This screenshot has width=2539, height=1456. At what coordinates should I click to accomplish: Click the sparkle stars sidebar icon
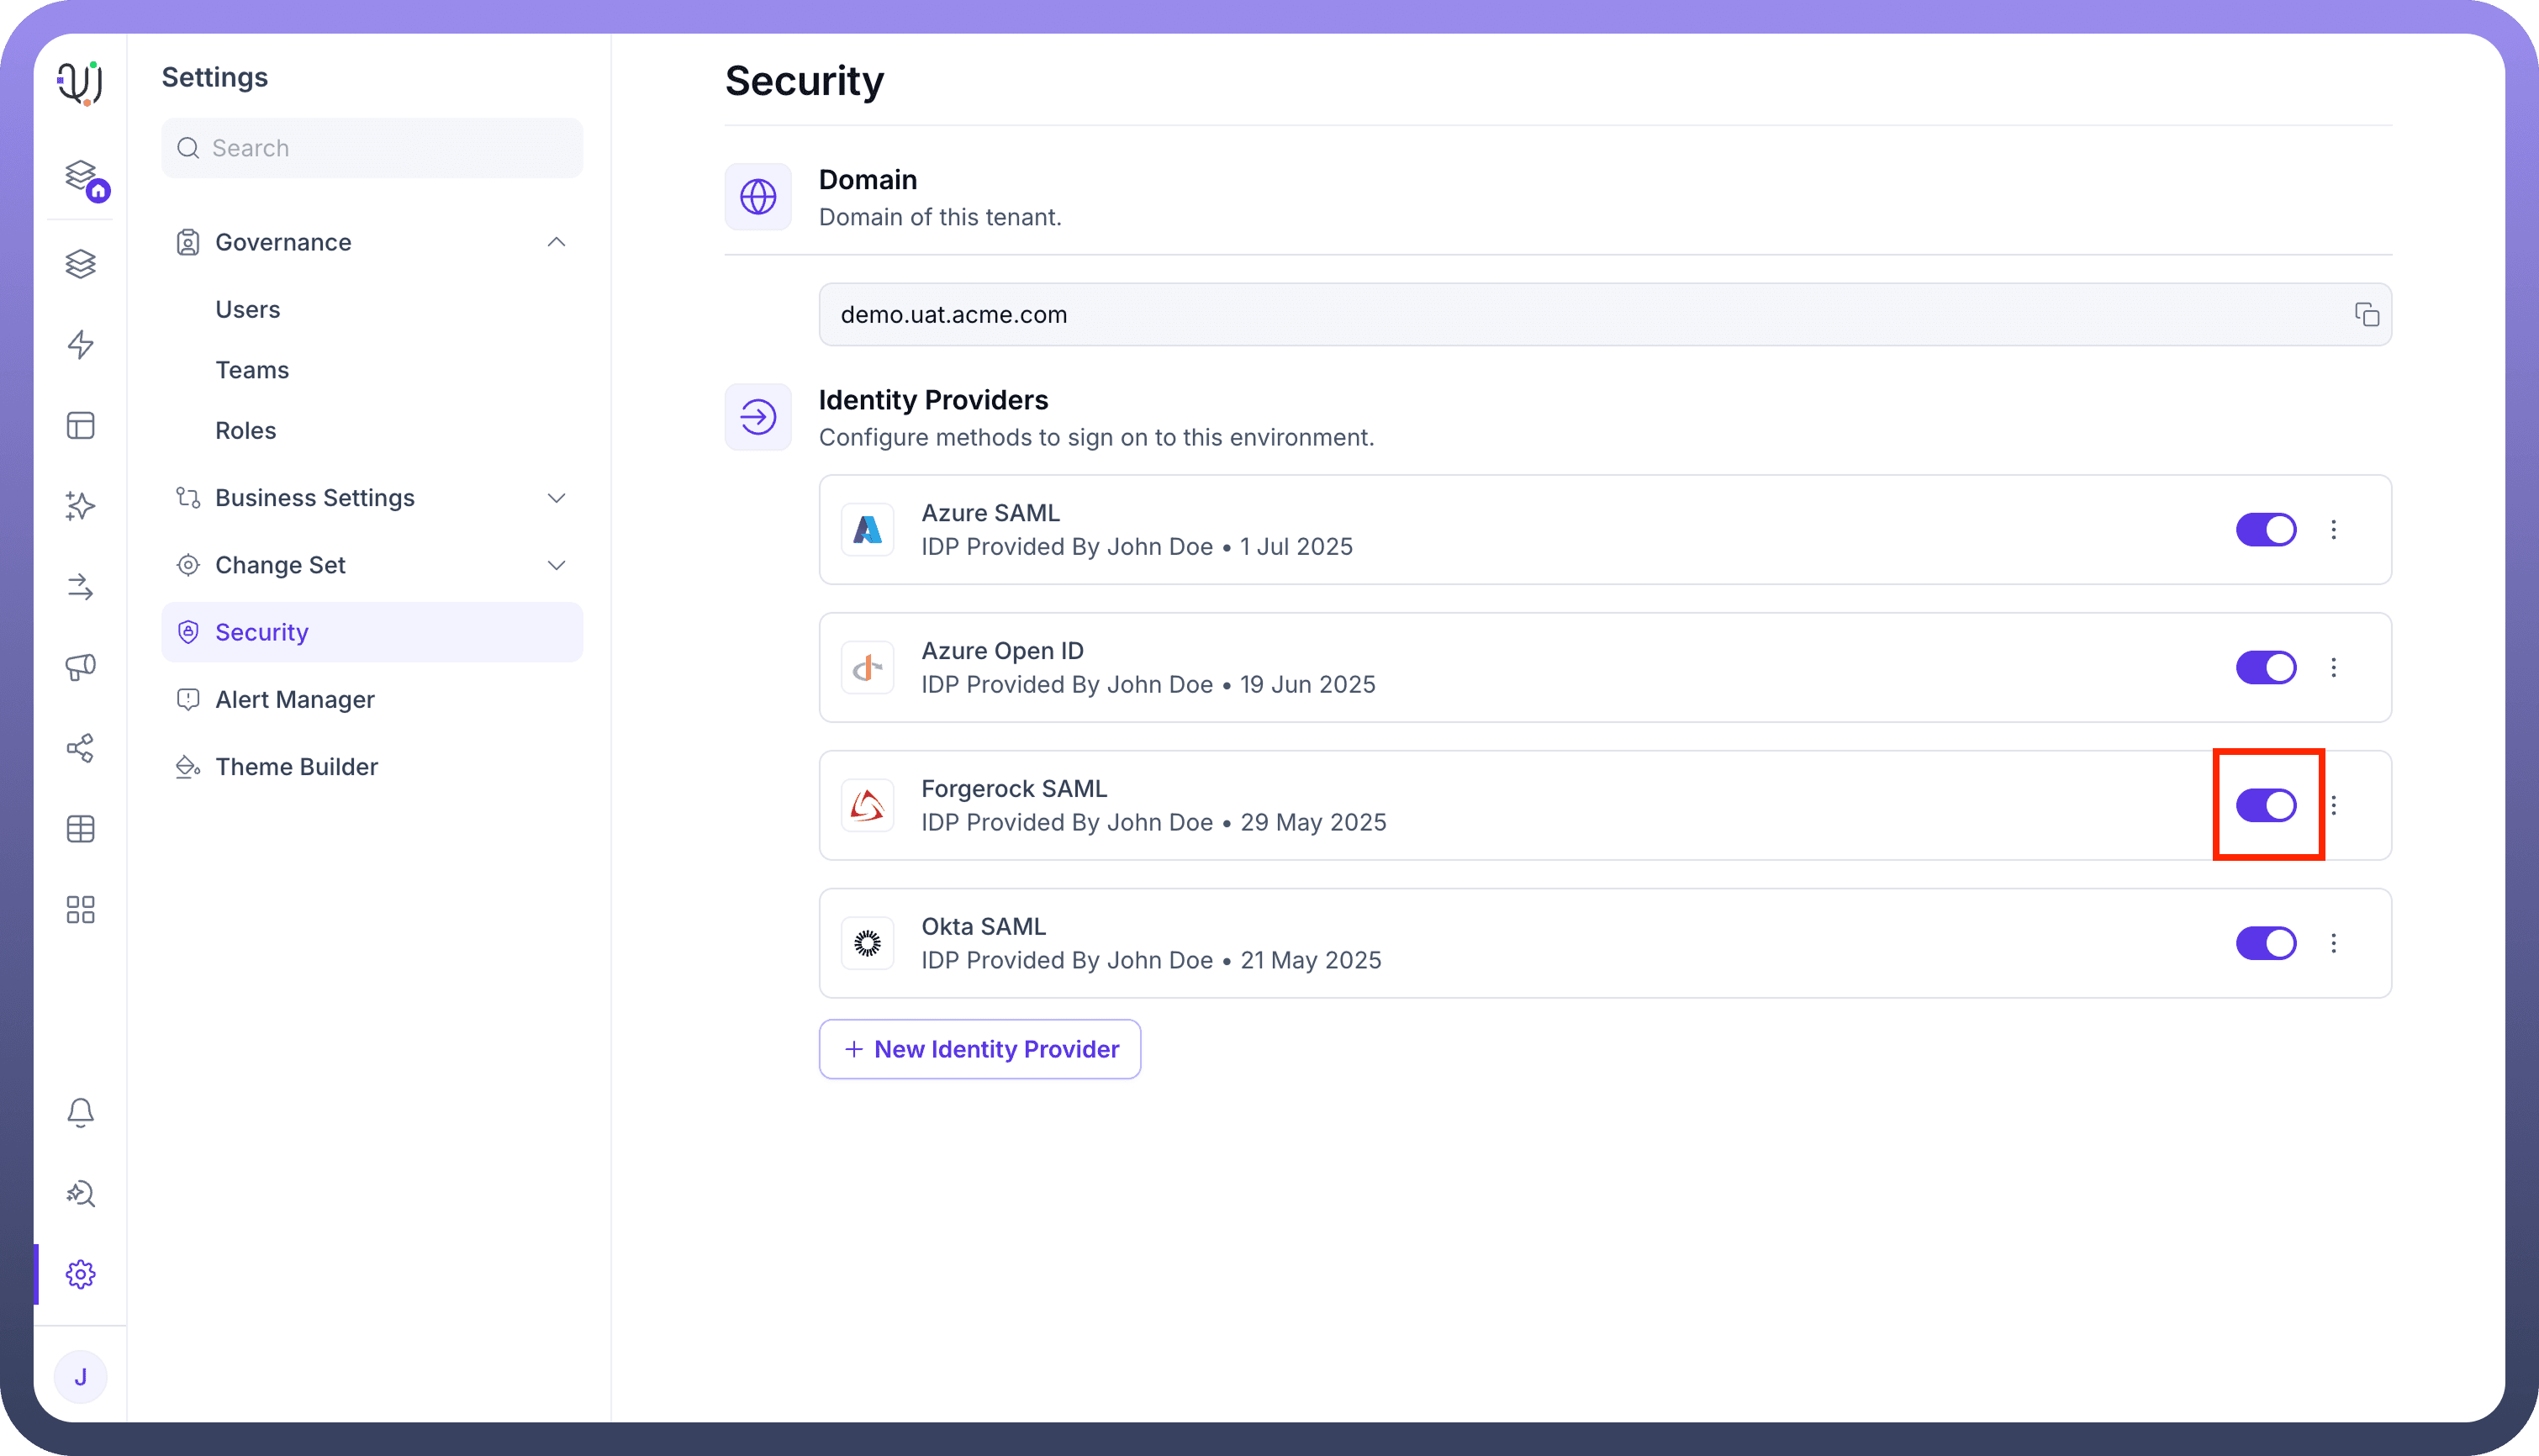click(x=80, y=506)
